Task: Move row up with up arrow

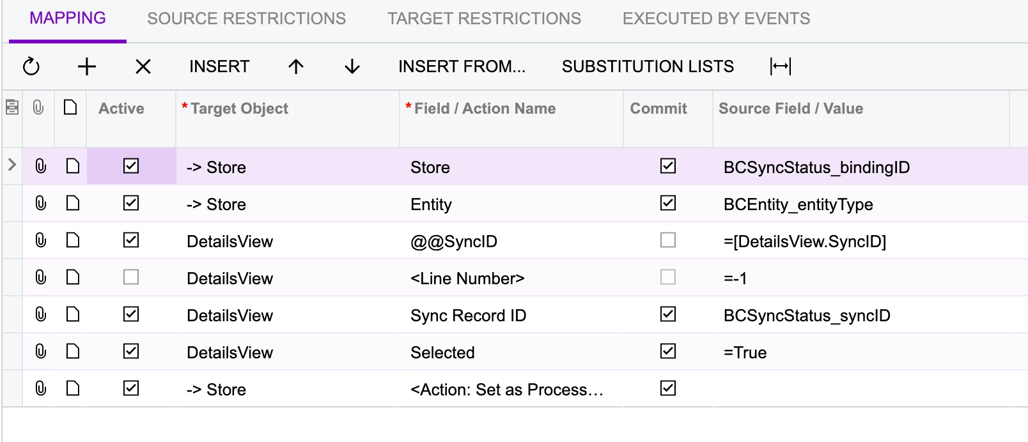Action: pyautogui.click(x=296, y=66)
